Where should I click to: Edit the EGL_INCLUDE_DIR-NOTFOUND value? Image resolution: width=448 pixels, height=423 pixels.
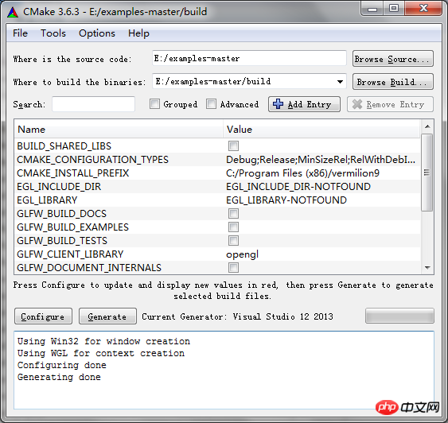pyautogui.click(x=298, y=187)
